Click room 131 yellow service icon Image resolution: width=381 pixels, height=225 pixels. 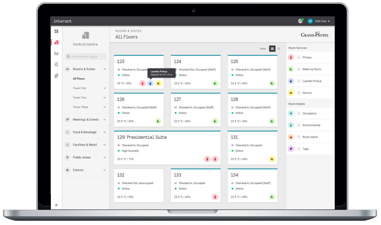[272, 159]
